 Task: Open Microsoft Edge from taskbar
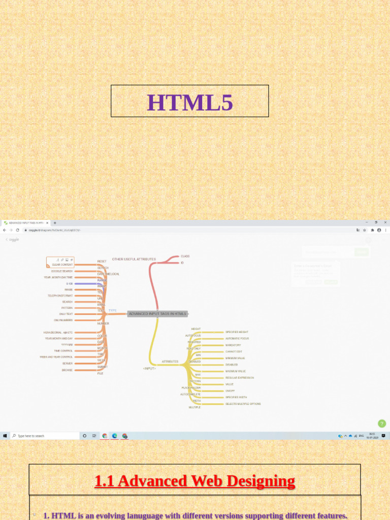click(114, 436)
